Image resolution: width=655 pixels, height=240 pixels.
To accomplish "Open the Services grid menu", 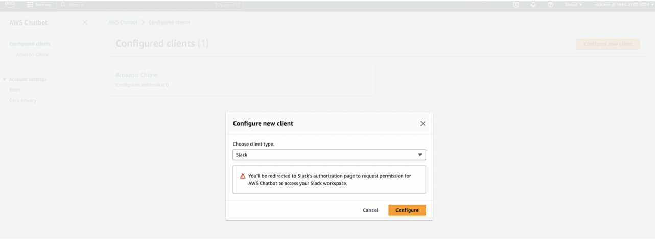I will click(39, 4).
